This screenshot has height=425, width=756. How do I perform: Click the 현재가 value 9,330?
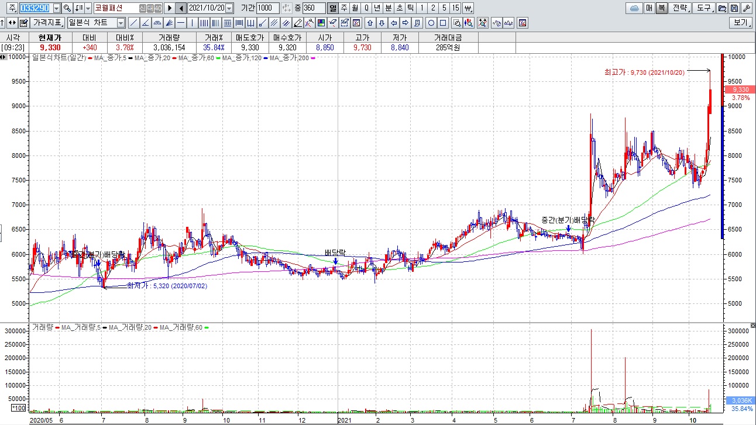click(50, 47)
